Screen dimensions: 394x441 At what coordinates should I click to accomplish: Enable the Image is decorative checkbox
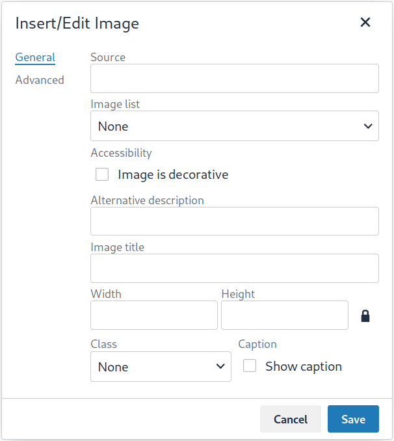pos(102,174)
